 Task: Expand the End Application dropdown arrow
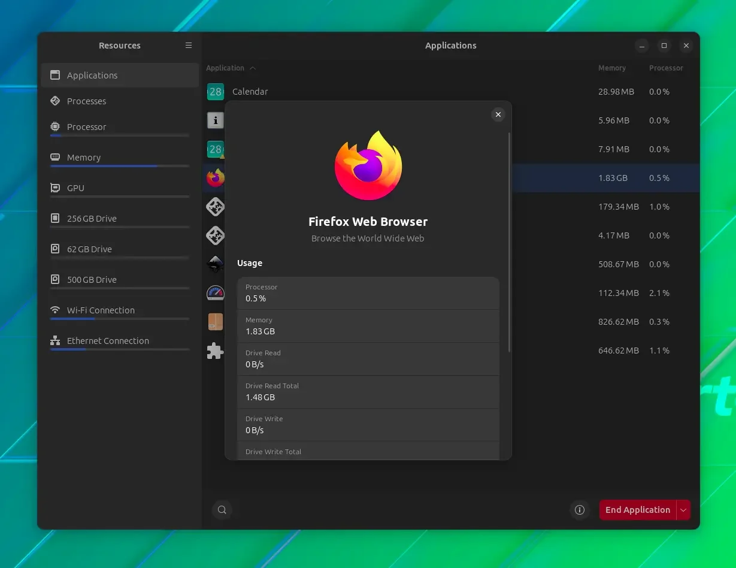(683, 510)
